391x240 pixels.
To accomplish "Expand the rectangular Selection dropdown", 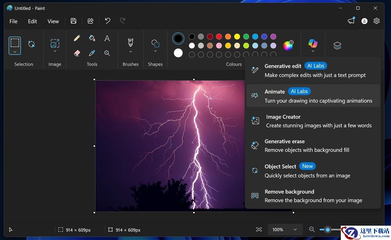I will coord(15,52).
